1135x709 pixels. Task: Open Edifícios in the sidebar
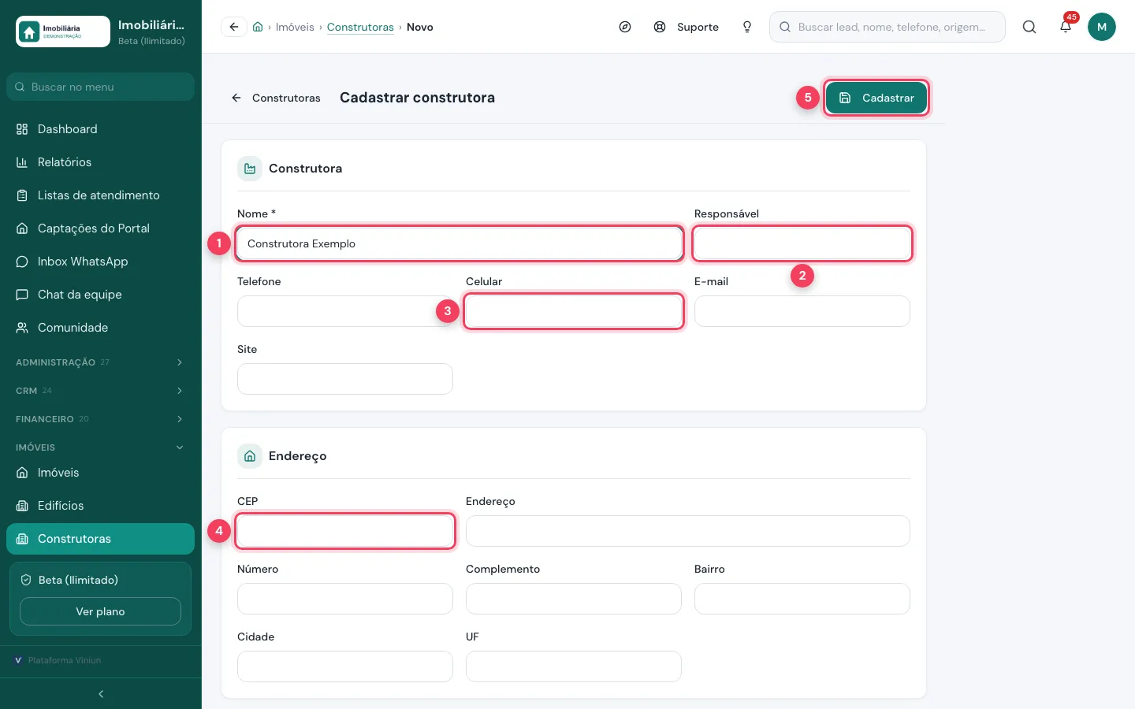(x=100, y=506)
